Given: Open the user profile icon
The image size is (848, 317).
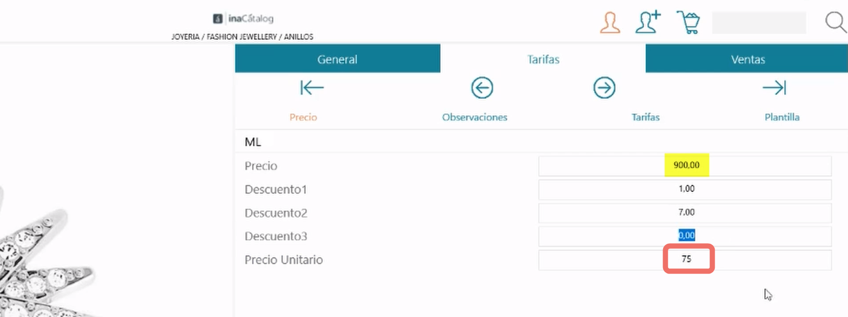Looking at the screenshot, I should [x=610, y=23].
